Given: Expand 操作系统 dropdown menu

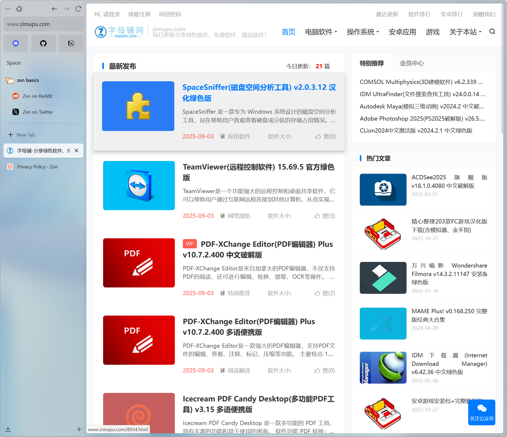Looking at the screenshot, I should pyautogui.click(x=363, y=32).
